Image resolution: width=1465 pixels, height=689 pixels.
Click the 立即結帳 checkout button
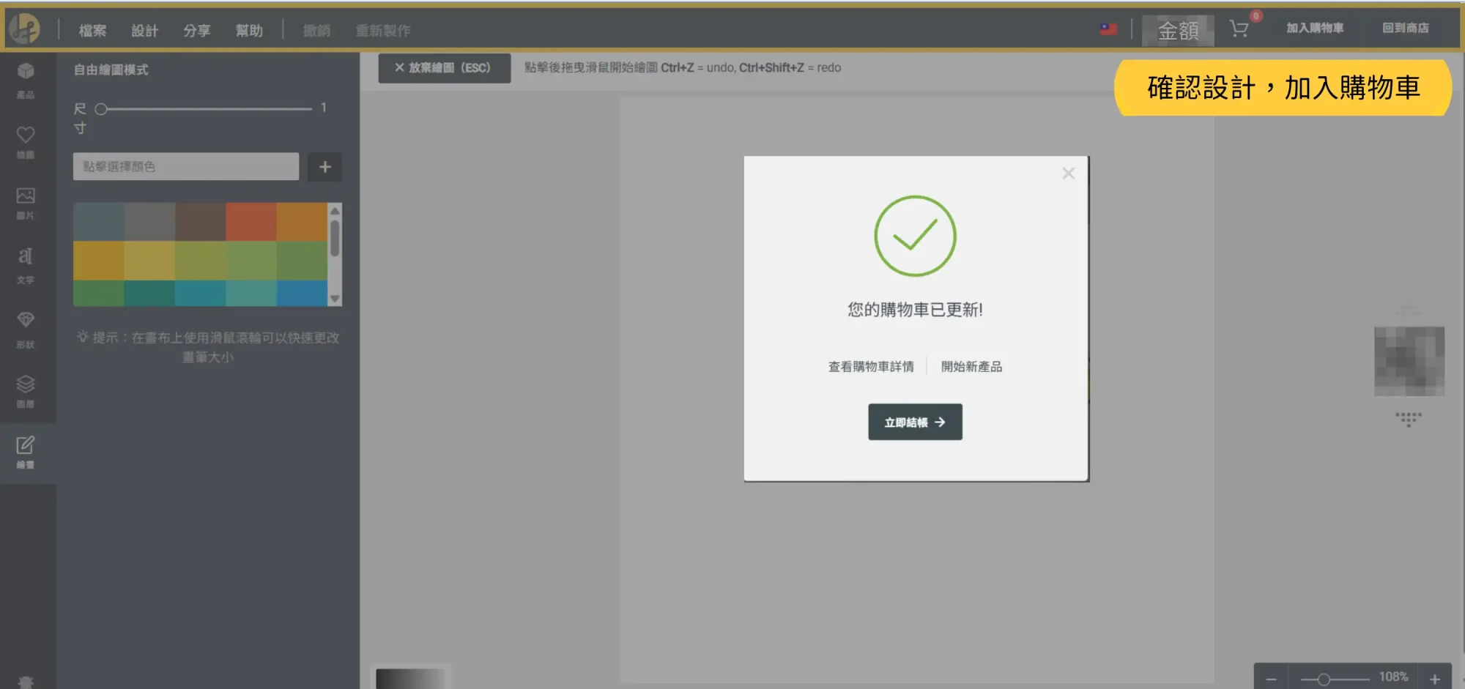(x=915, y=422)
